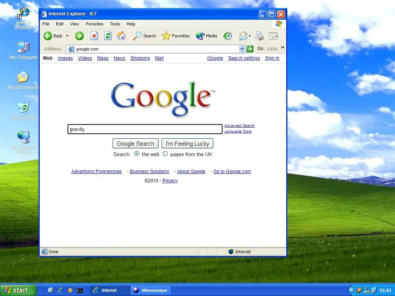Open the Mail link on Google page

[159, 58]
